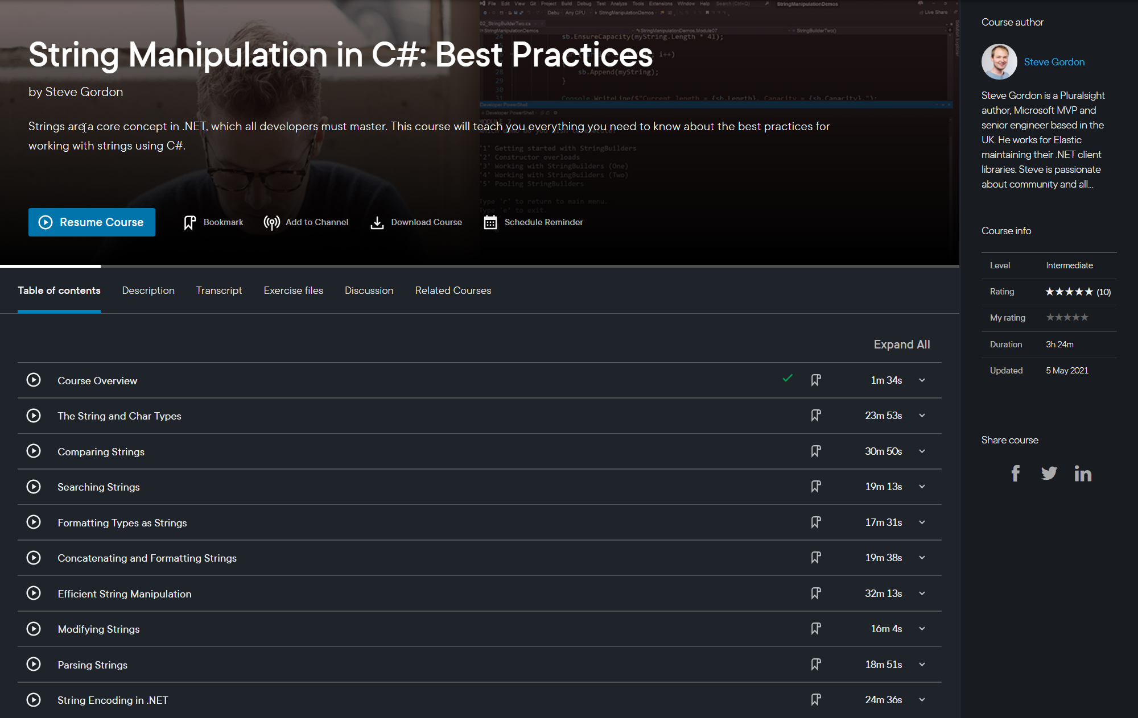Toggle bookmark on Course Overview module

[815, 380]
